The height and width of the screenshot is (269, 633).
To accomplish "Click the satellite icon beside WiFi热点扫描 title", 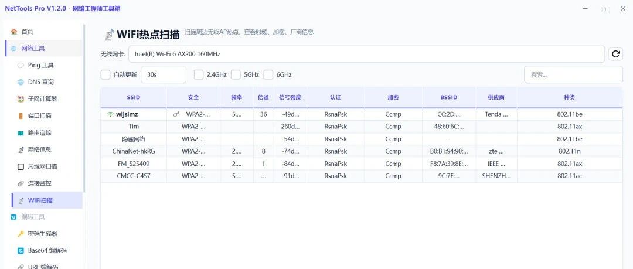I will click(108, 35).
